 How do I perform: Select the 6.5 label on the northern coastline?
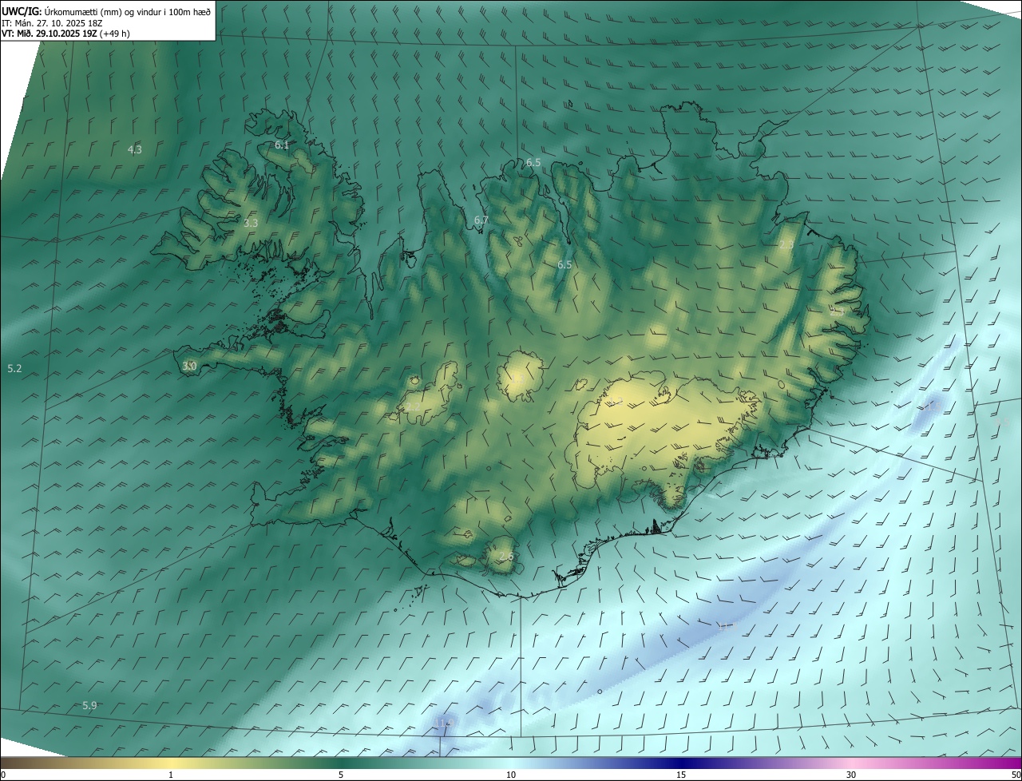533,162
